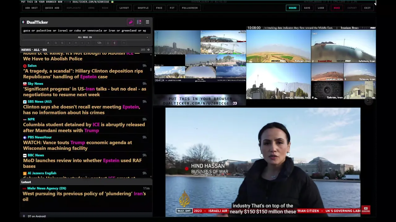This screenshot has height=222, width=396.
Task: Click the NPR source icon
Action: pyautogui.click(x=25, y=119)
